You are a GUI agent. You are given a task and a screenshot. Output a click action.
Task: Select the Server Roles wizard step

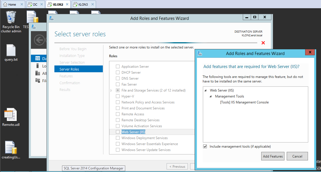click(69, 69)
